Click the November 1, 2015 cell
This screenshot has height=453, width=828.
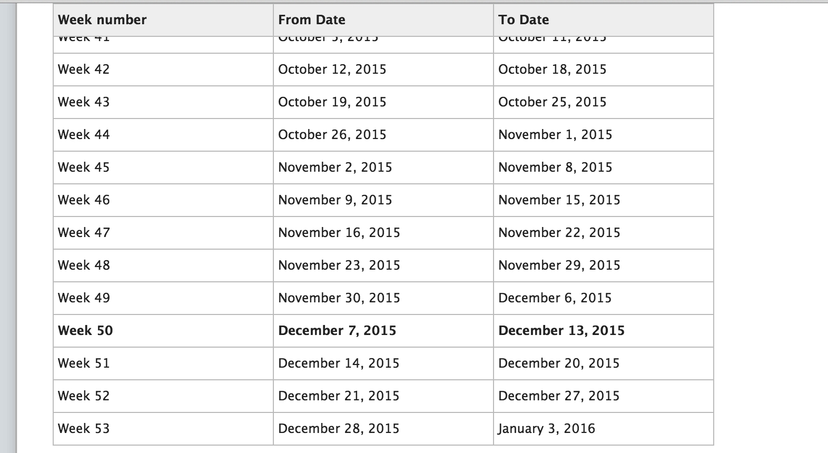point(604,135)
